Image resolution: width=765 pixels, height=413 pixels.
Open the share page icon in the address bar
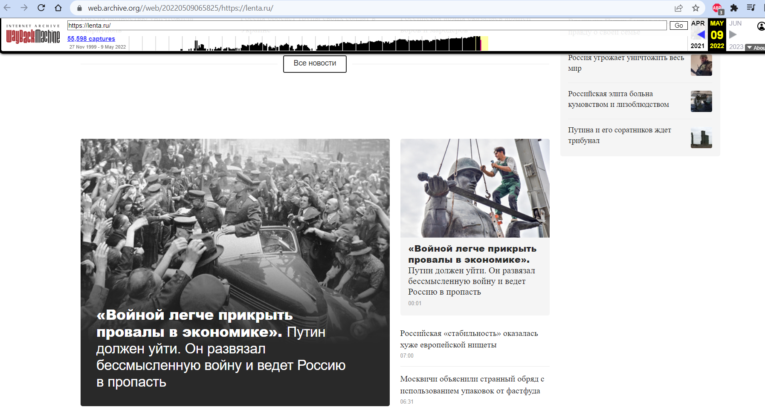678,8
